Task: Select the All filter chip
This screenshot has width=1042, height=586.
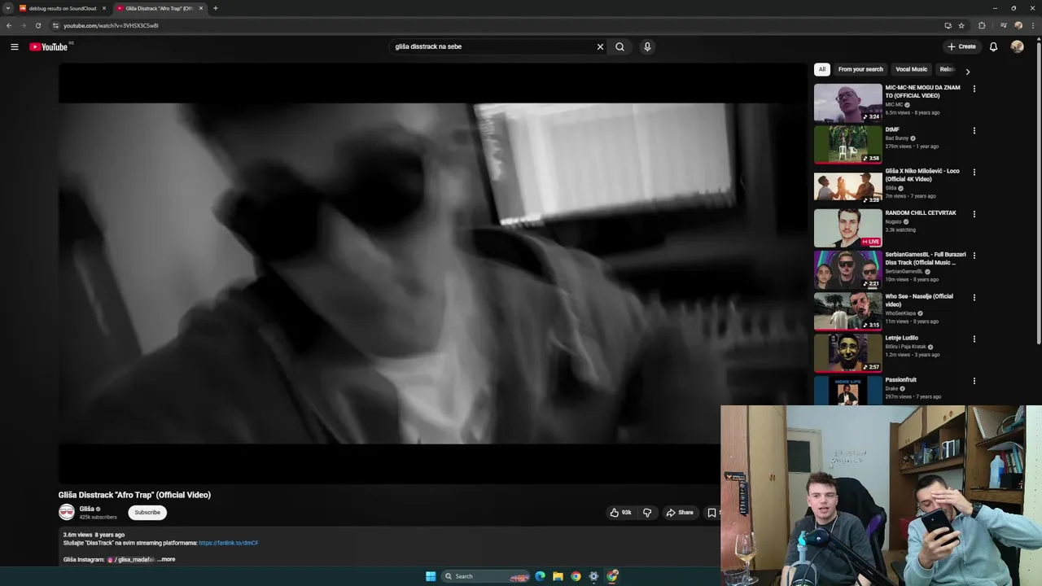Action: coord(822,69)
